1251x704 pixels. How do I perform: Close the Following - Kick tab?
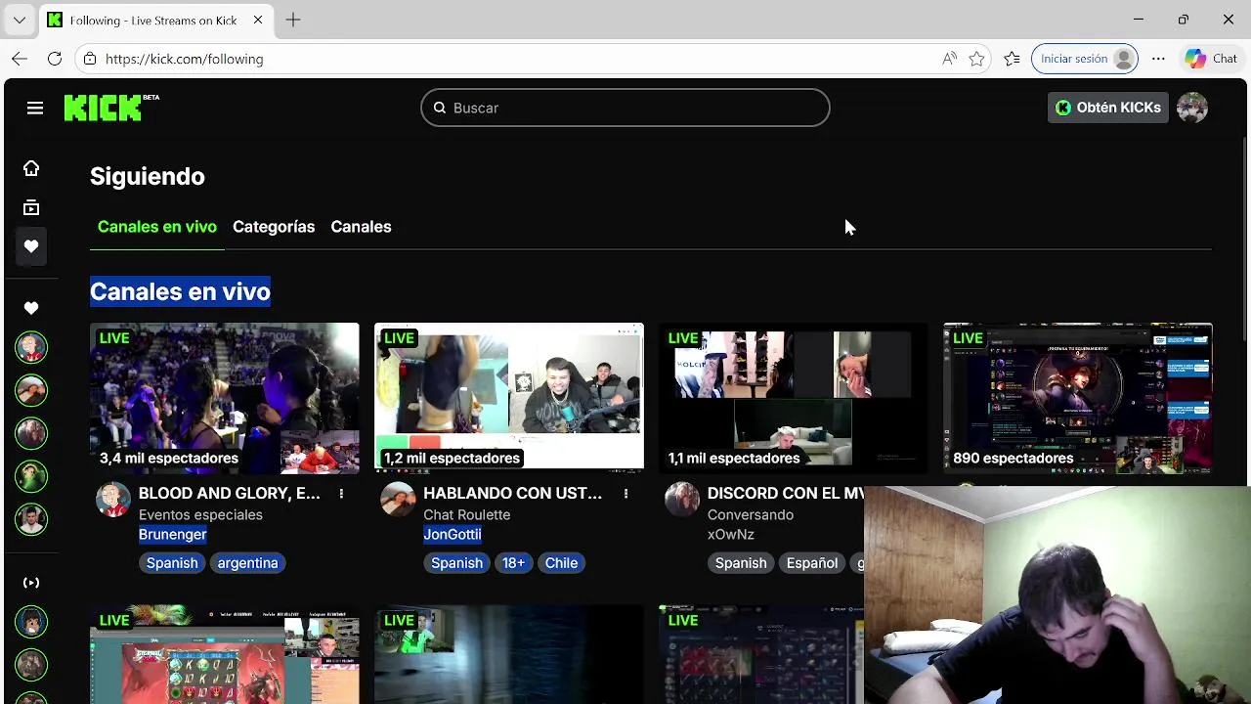(258, 20)
